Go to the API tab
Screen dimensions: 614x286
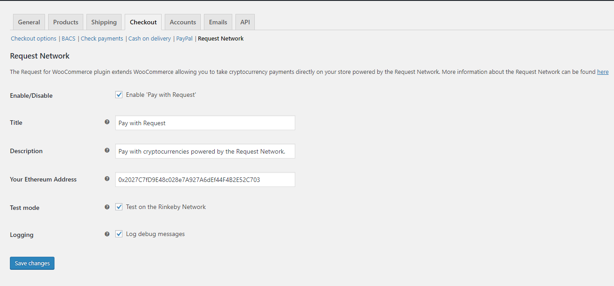[x=245, y=22]
